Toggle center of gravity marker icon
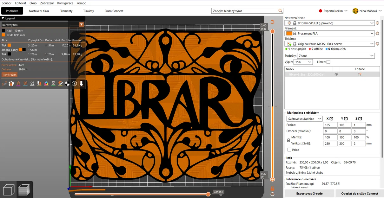This screenshot has height=198, width=384. point(67,84)
